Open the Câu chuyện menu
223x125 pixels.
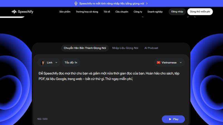click(x=122, y=12)
